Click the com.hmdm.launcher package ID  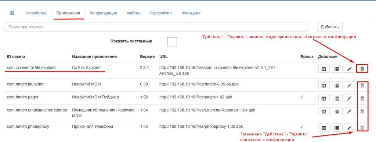[x=25, y=84]
